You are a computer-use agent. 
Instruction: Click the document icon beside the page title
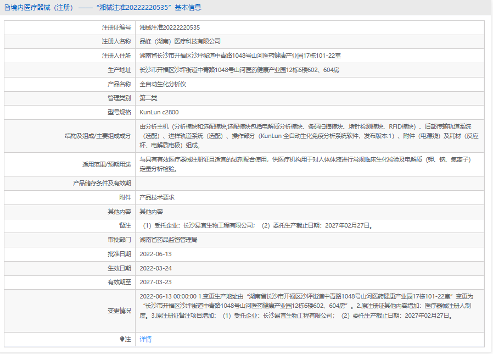coord(7,8)
